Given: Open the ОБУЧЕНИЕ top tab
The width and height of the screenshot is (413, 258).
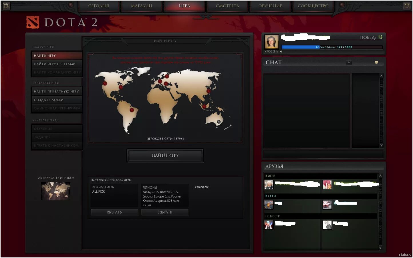Looking at the screenshot, I should click(270, 6).
